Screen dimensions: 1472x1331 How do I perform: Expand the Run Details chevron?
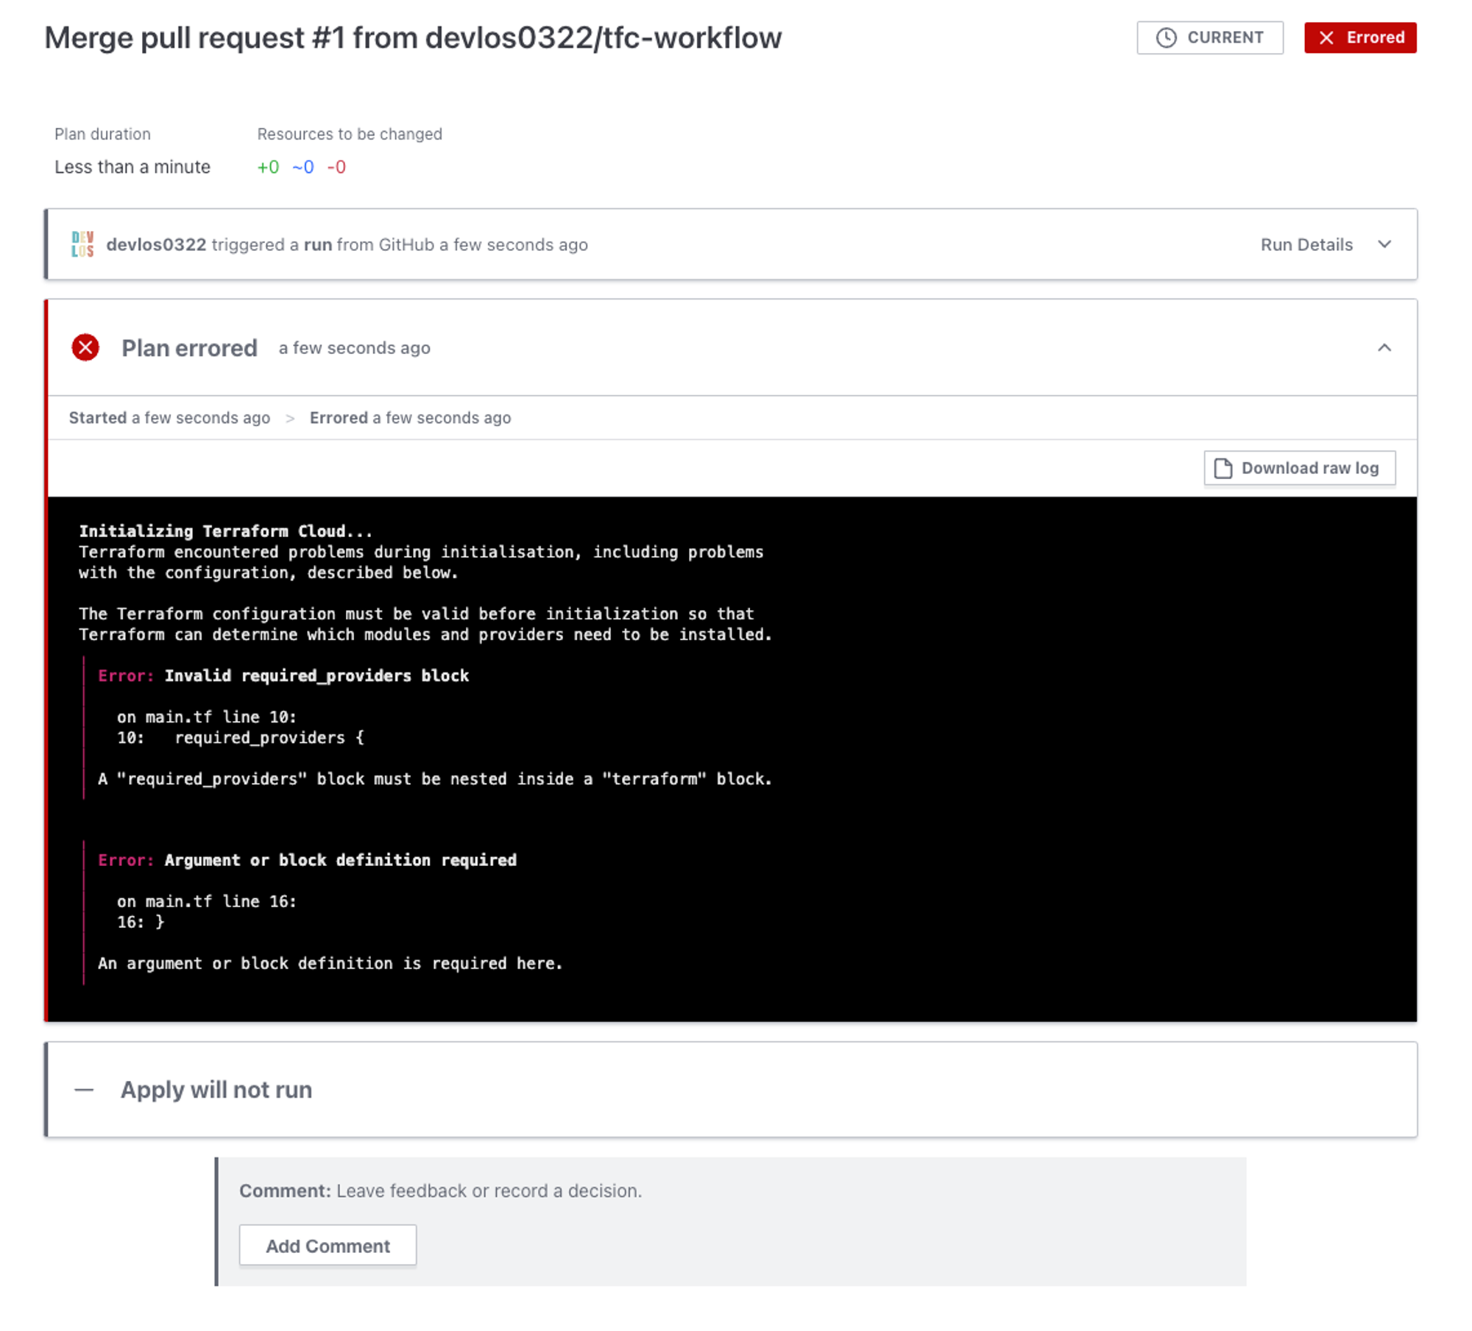tap(1384, 244)
